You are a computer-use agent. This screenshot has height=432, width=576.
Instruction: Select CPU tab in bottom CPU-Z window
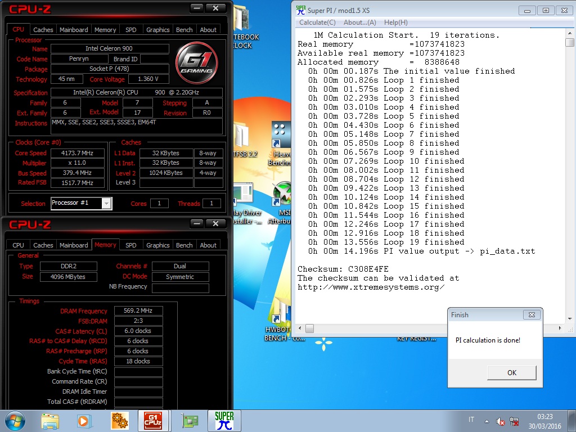click(18, 245)
